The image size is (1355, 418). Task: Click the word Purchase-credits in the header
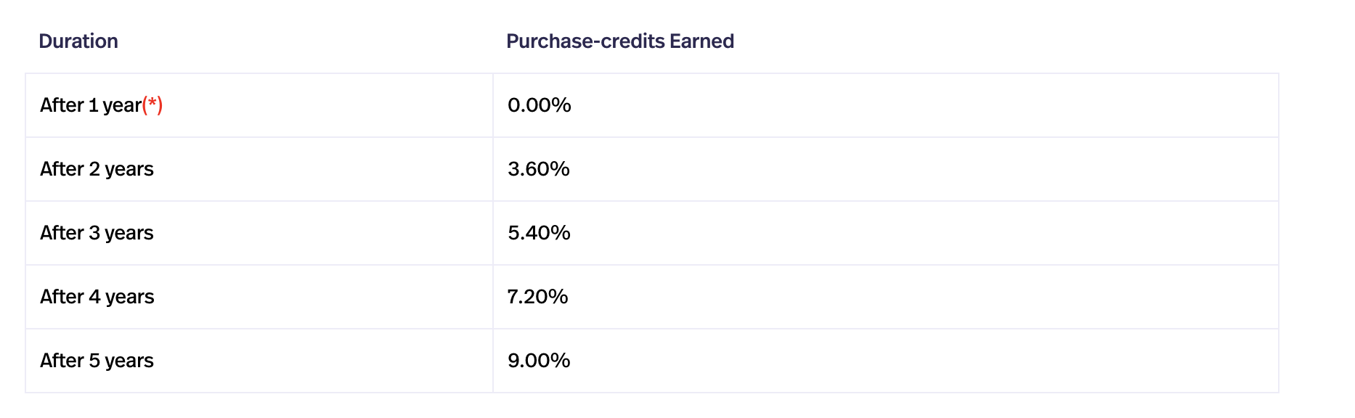pyautogui.click(x=585, y=41)
